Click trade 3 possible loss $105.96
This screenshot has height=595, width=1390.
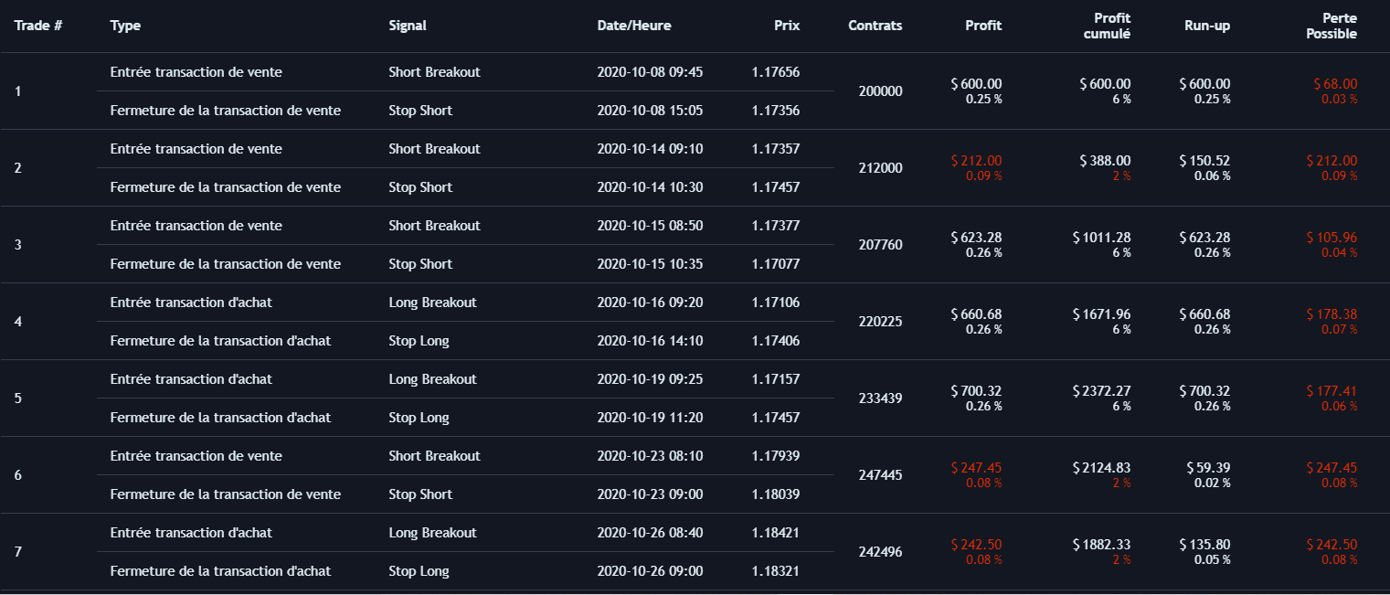(1332, 238)
